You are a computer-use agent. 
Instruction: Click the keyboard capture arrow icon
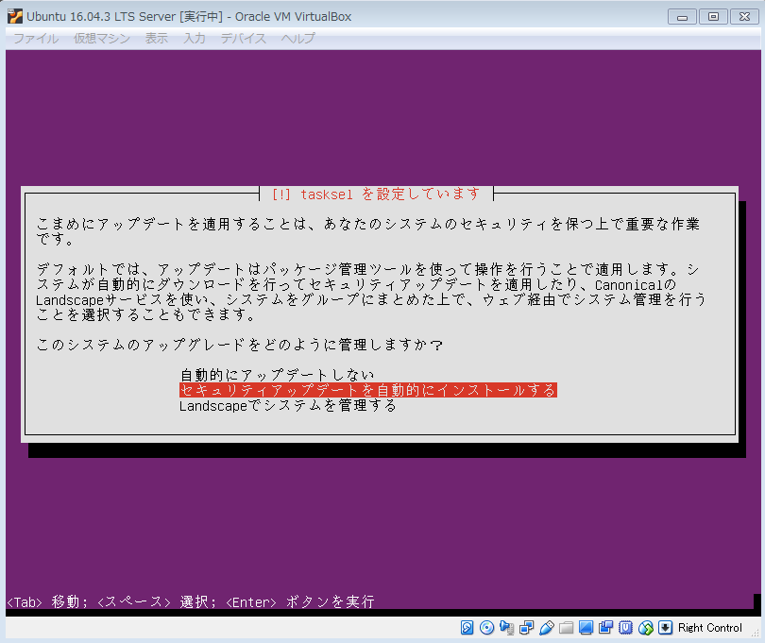click(x=665, y=628)
